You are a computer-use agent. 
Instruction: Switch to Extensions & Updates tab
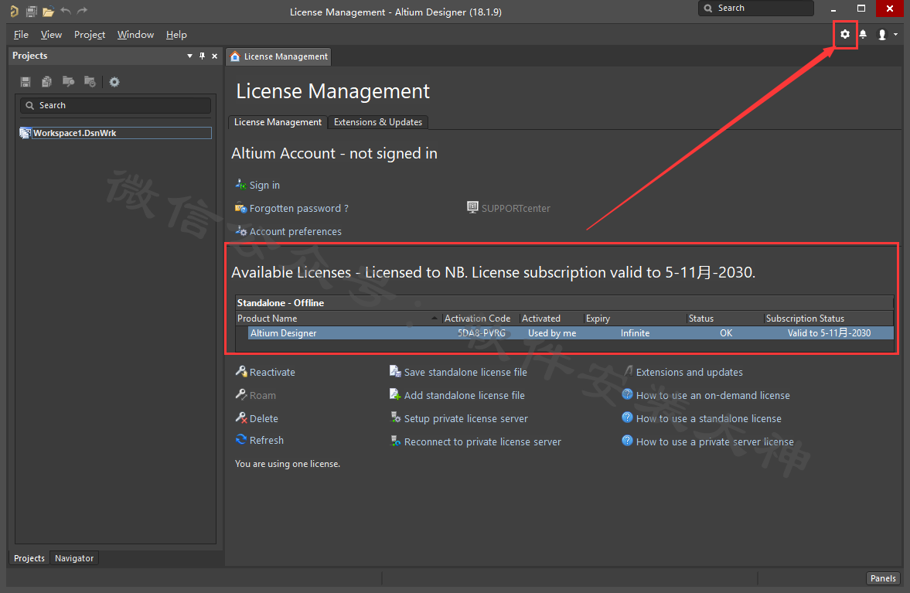click(378, 122)
